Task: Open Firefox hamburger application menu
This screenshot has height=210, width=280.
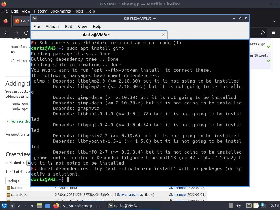Action: 273,33
